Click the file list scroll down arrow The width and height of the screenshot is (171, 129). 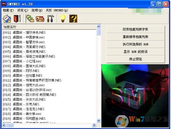99,120
